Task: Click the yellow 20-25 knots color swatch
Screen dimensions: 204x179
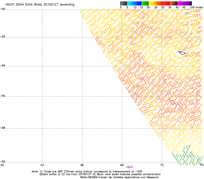Action: coord(152,3)
